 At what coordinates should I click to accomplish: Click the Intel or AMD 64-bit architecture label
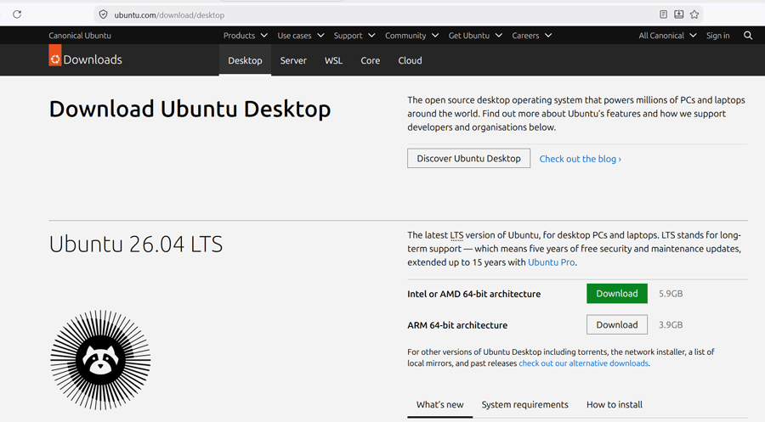[473, 294]
